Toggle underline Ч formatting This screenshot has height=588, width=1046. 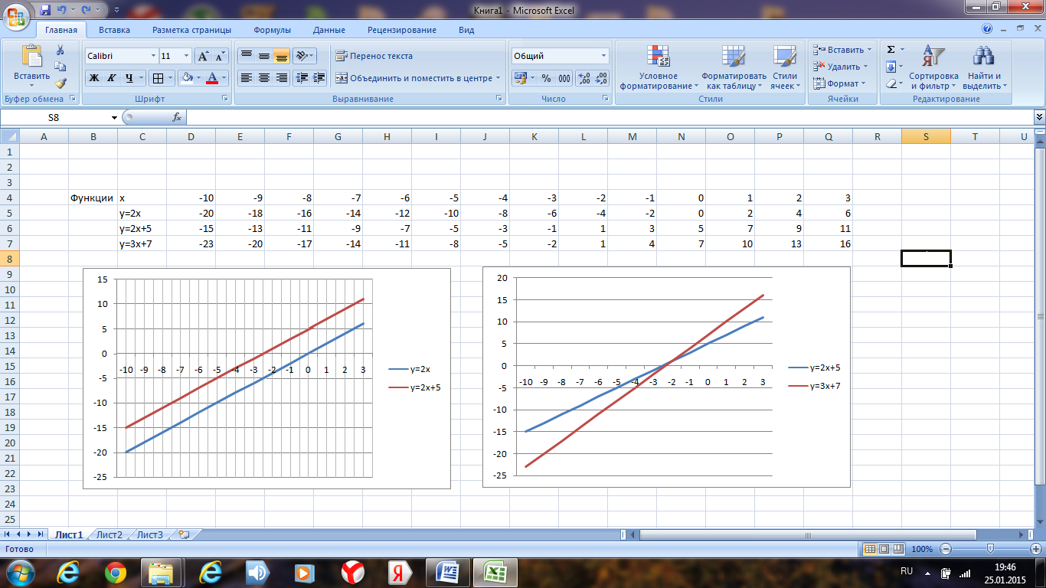point(129,78)
